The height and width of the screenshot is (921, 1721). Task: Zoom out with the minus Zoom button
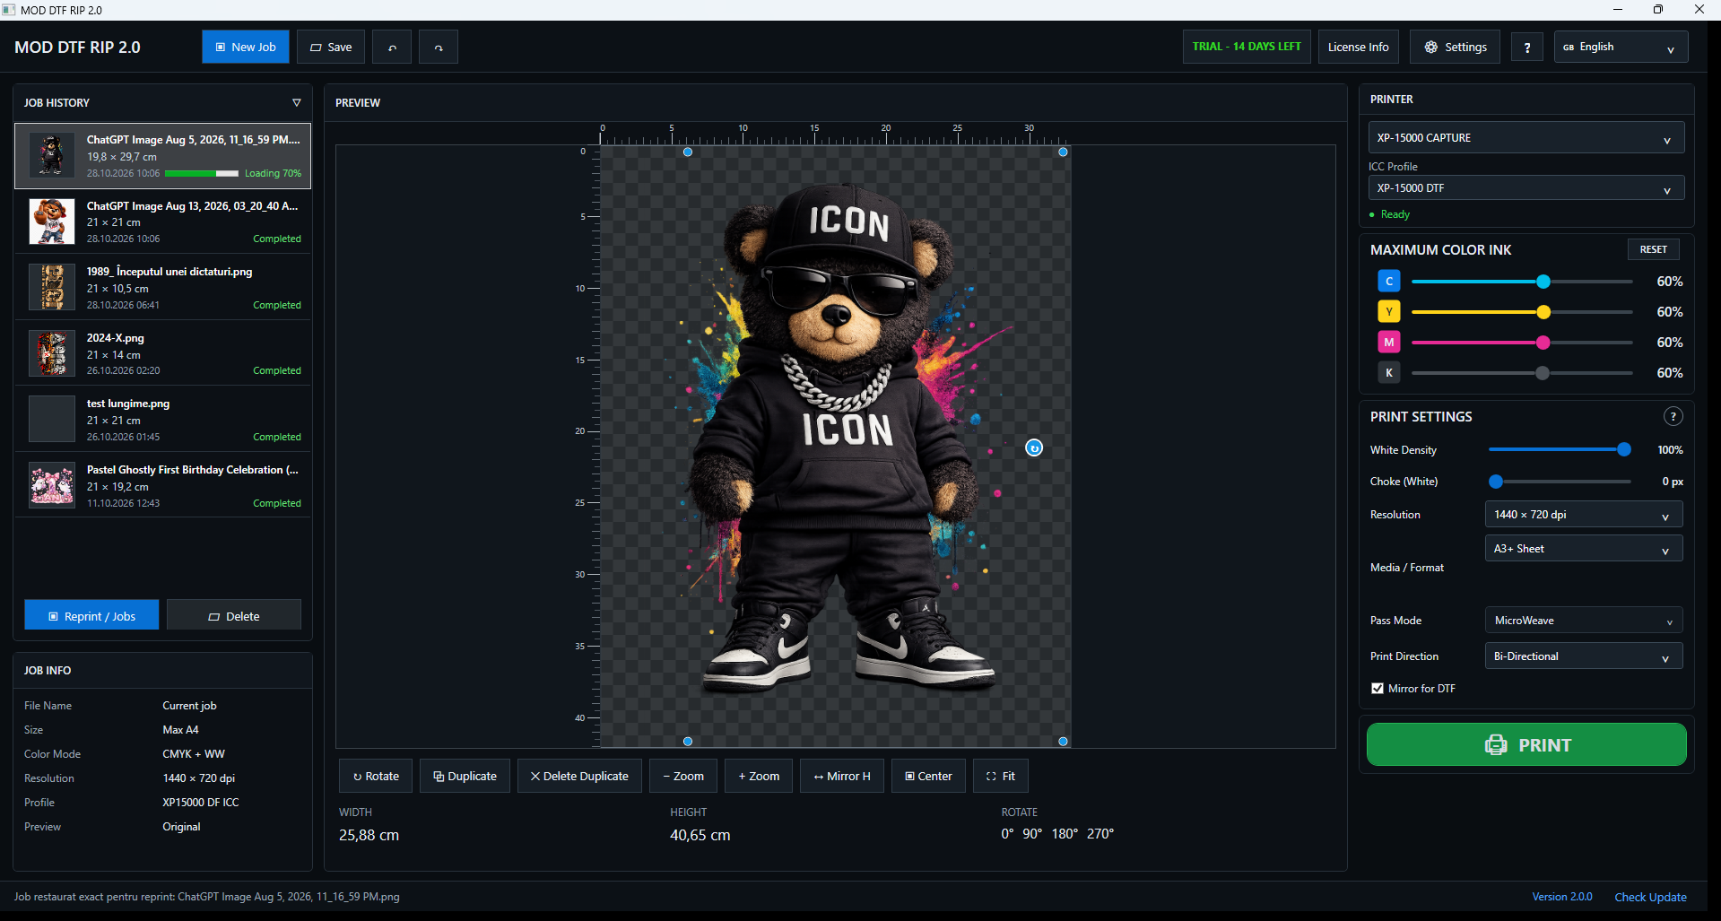(683, 776)
